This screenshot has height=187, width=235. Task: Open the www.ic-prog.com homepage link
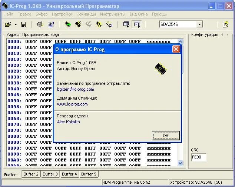point(72,104)
